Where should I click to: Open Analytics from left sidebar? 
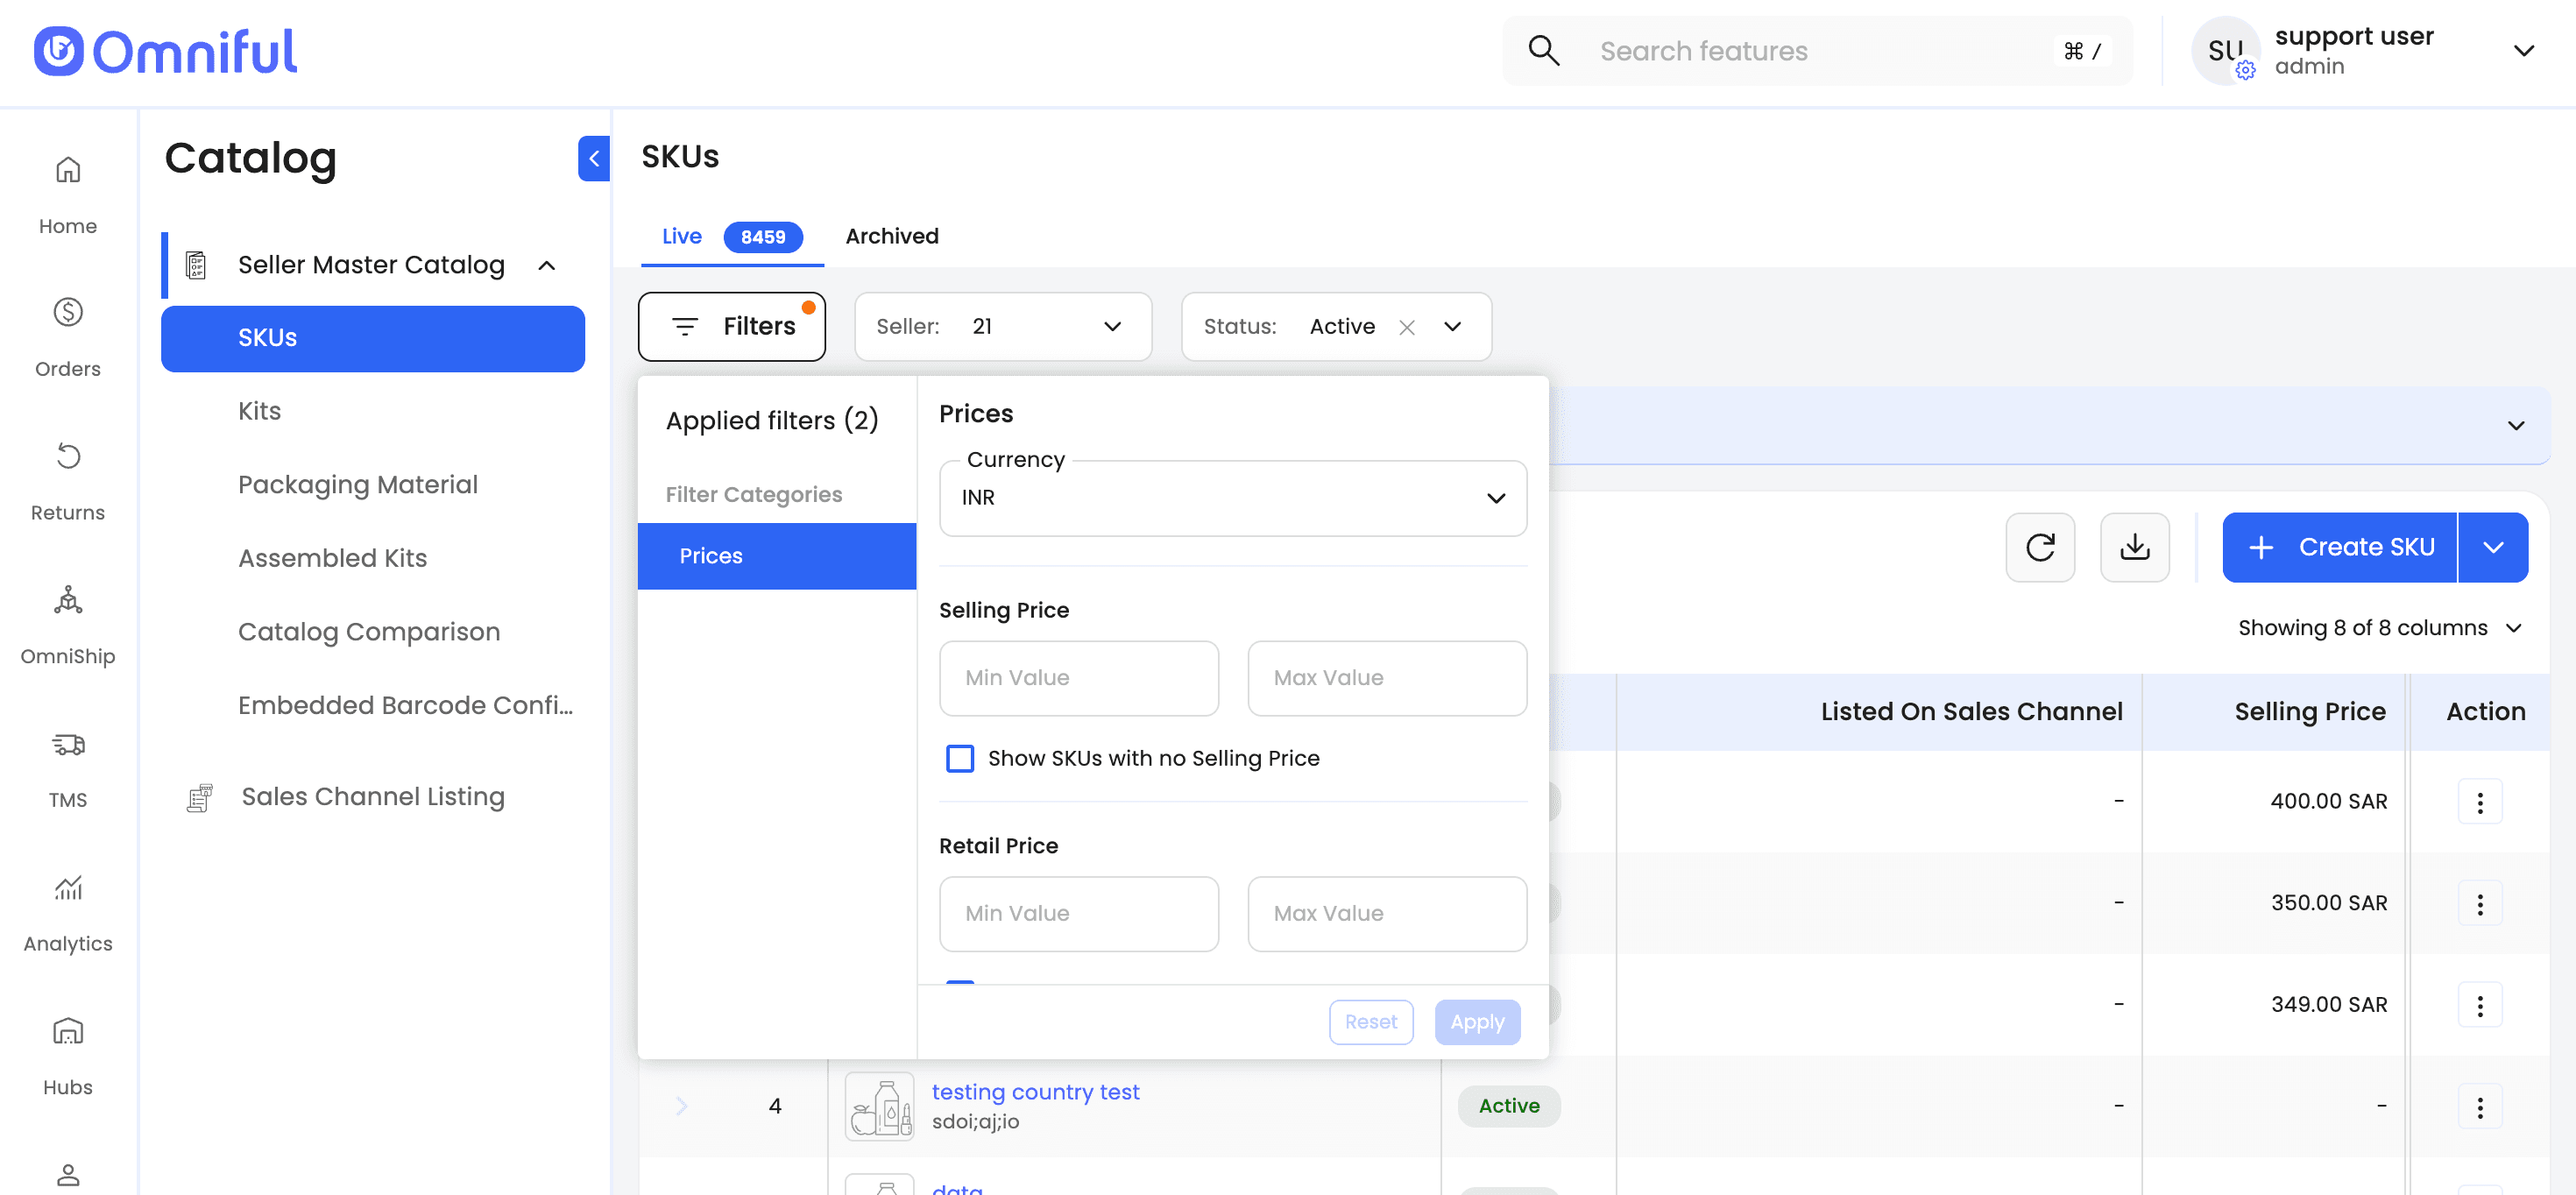pos(67,888)
